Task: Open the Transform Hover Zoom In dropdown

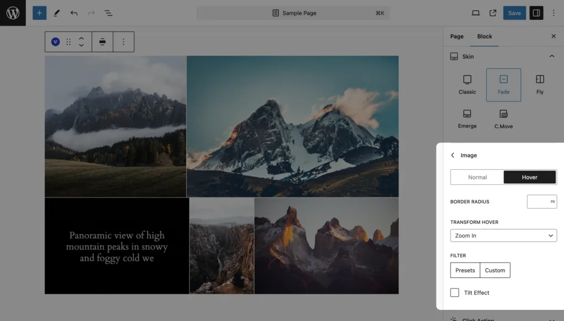Action: [x=503, y=236]
